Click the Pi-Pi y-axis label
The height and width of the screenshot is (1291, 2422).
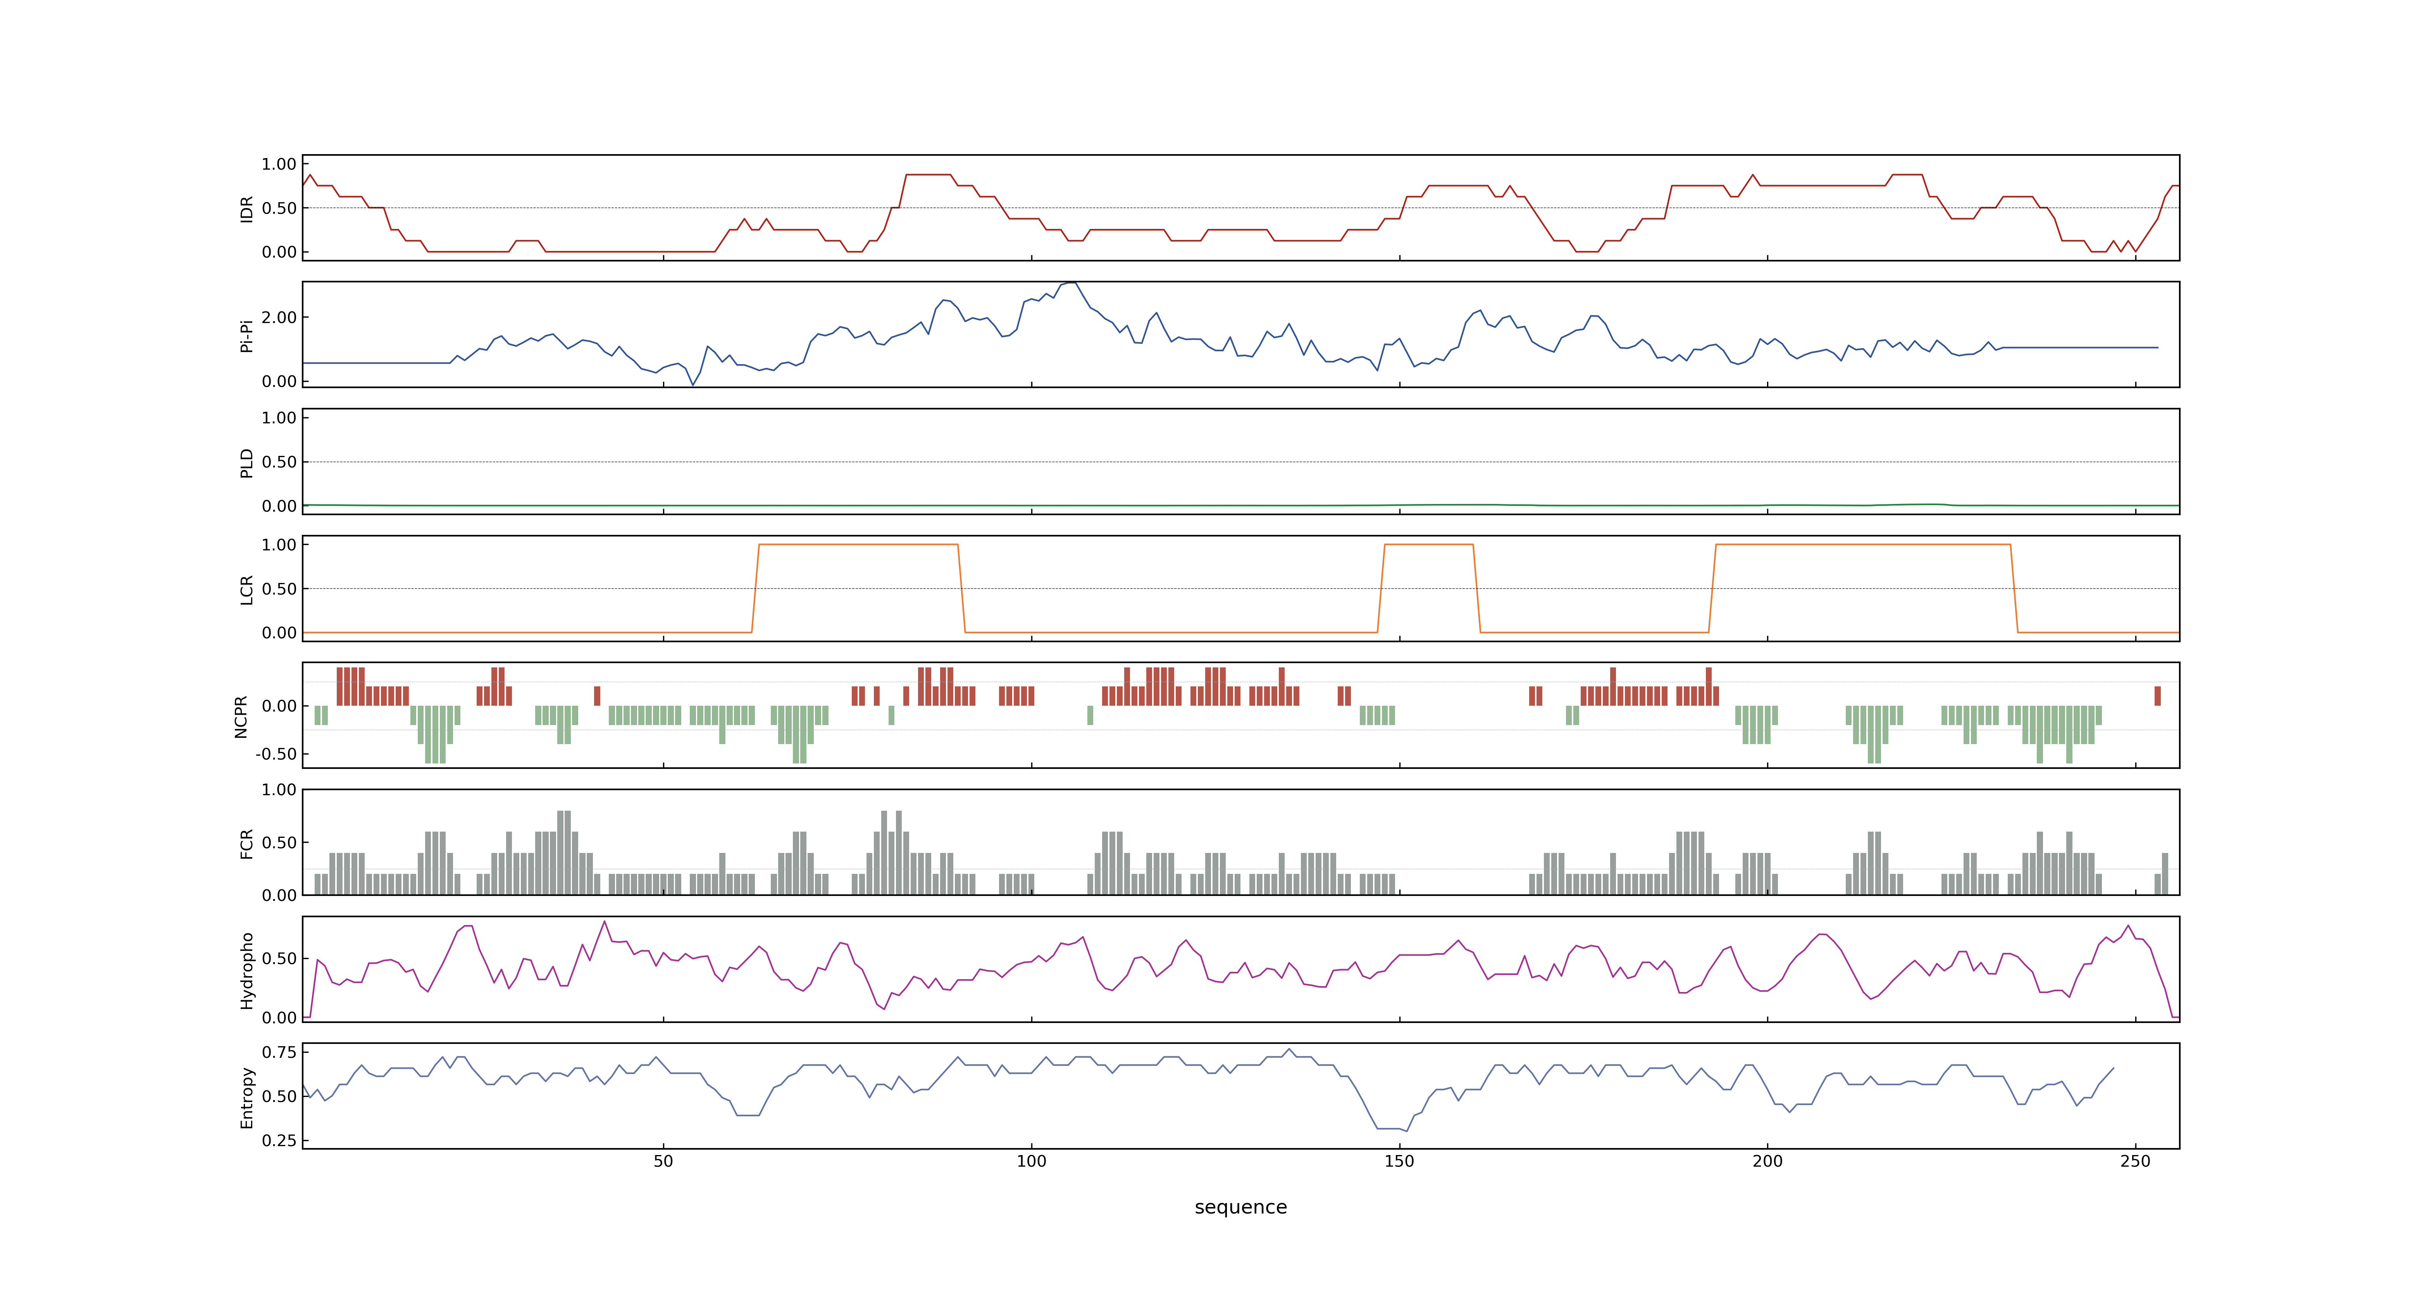point(246,335)
